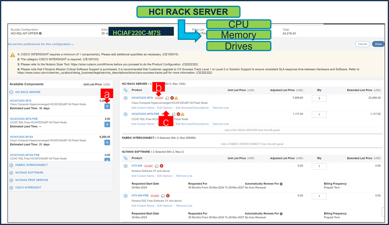Click Remove Line for HCIAF220C-M7S

[221, 108]
